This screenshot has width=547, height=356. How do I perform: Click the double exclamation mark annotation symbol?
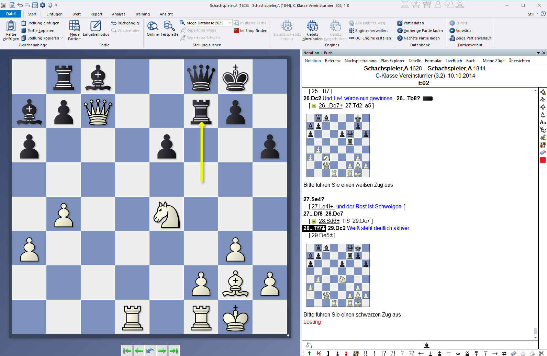365,353
